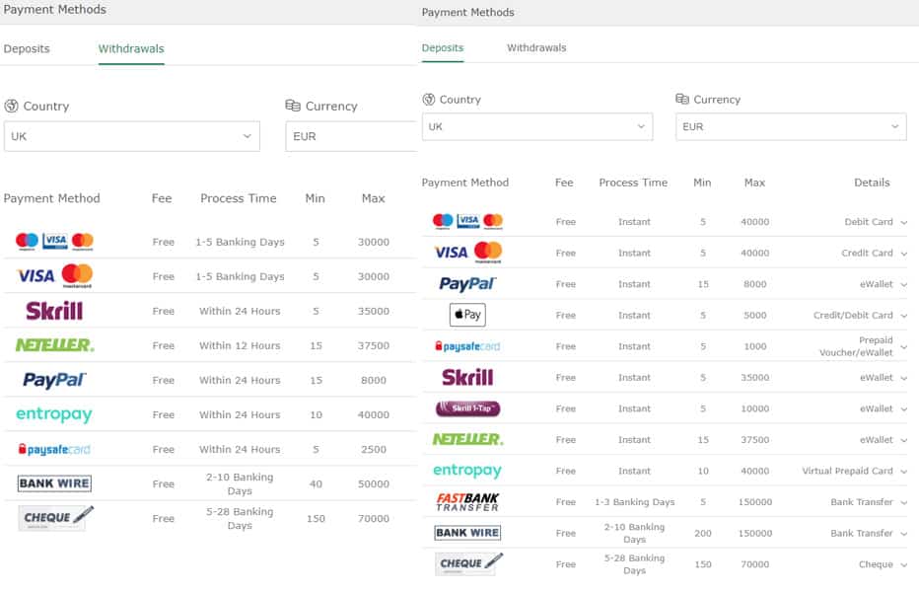This screenshot has width=919, height=592.
Task: Click Virtual Prepaid Card details label
Action: pos(847,471)
